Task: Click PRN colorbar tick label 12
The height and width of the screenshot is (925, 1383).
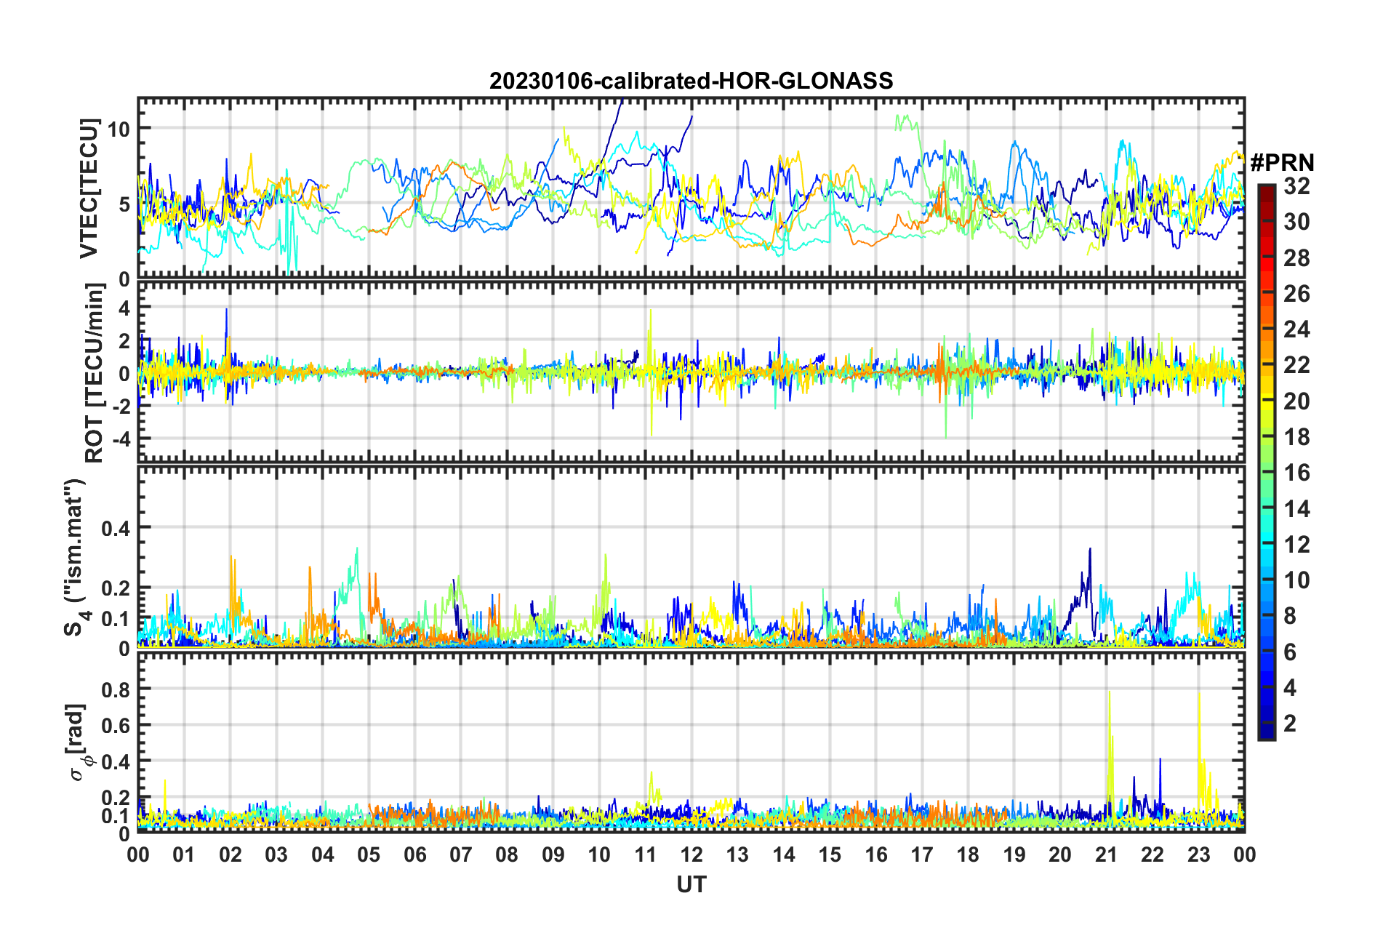Action: click(1296, 545)
